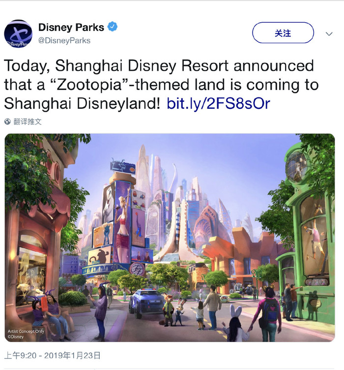Viewport: 344px width, 370px height.
Task: Follow Disney Parks with the 关注 button
Action: coord(283,33)
